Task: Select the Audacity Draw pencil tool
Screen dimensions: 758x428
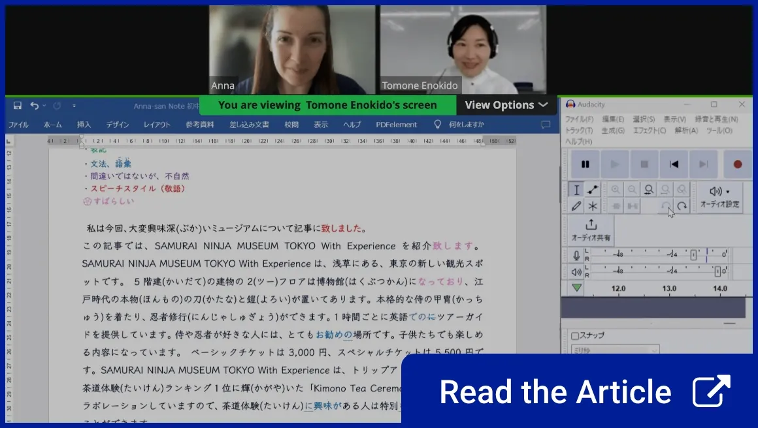Action: 576,206
